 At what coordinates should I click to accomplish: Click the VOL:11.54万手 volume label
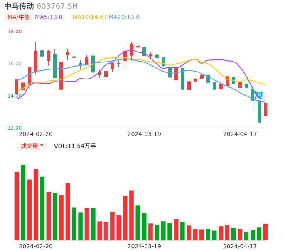tap(75, 146)
